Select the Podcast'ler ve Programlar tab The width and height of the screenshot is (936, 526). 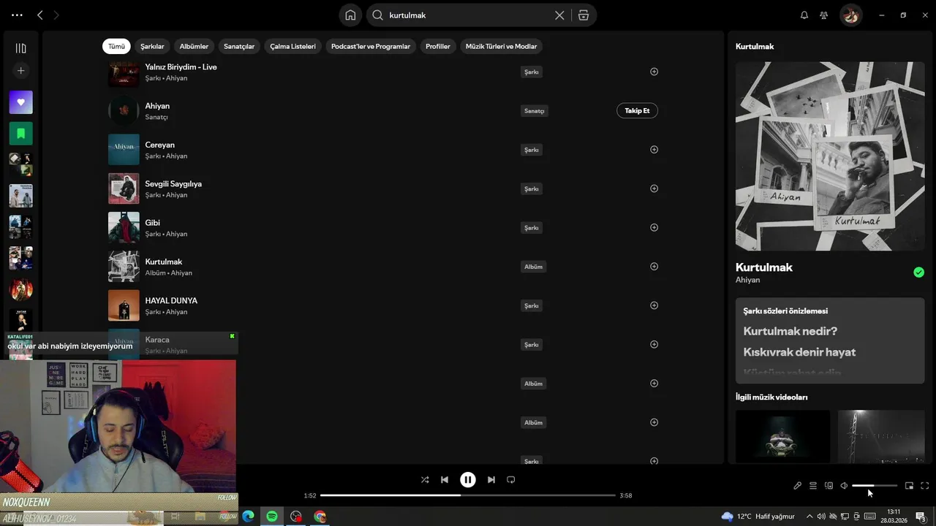tap(371, 46)
